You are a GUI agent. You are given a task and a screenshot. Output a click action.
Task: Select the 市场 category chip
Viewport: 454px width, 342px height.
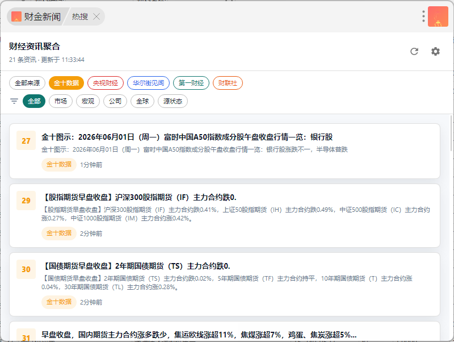(x=61, y=101)
